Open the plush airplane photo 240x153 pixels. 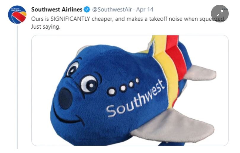pos(130,90)
